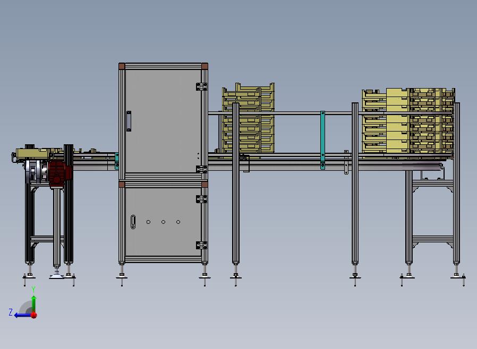Select the red gear motor on the left conveyor
This screenshot has height=349, width=477.
(60, 174)
